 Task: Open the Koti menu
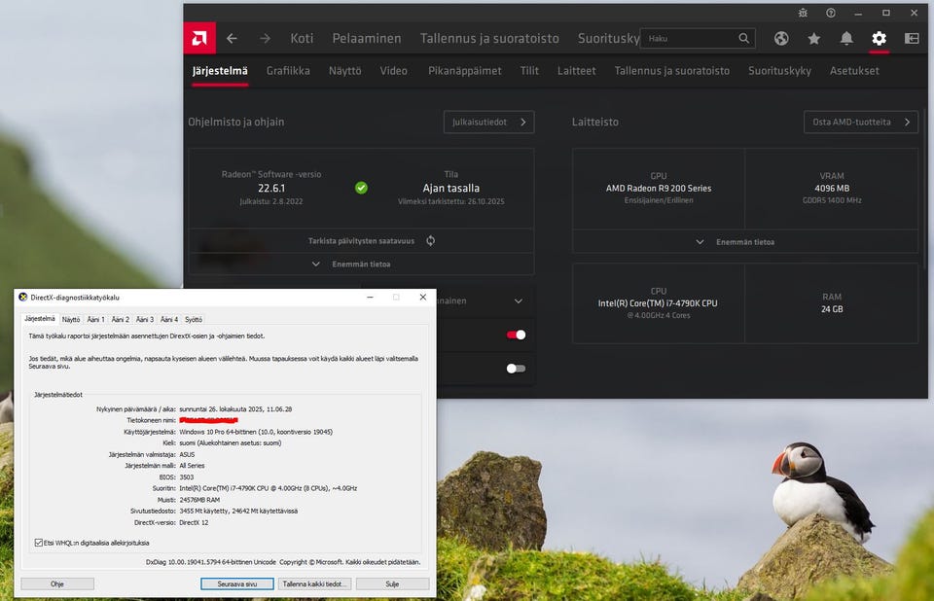click(302, 38)
